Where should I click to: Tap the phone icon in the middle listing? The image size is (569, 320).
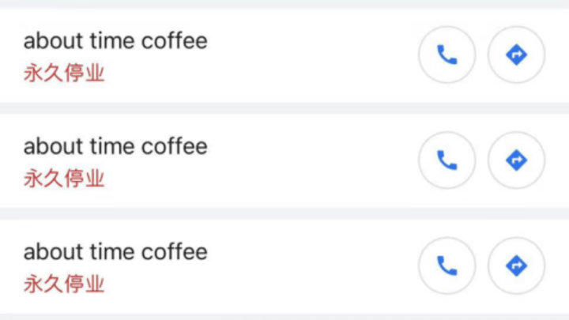pyautogui.click(x=447, y=160)
